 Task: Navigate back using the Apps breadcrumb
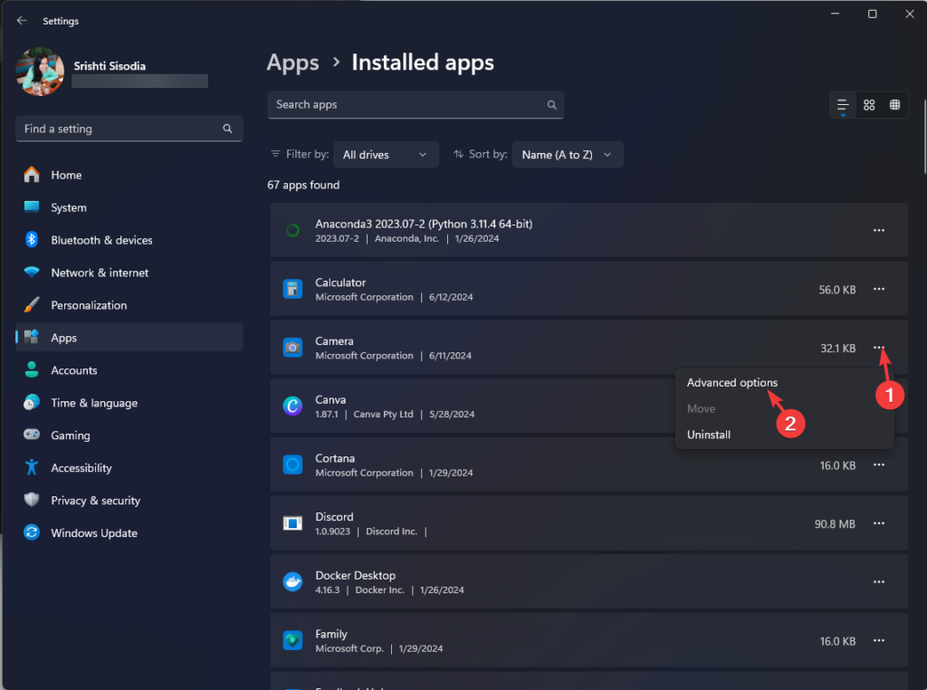(292, 62)
